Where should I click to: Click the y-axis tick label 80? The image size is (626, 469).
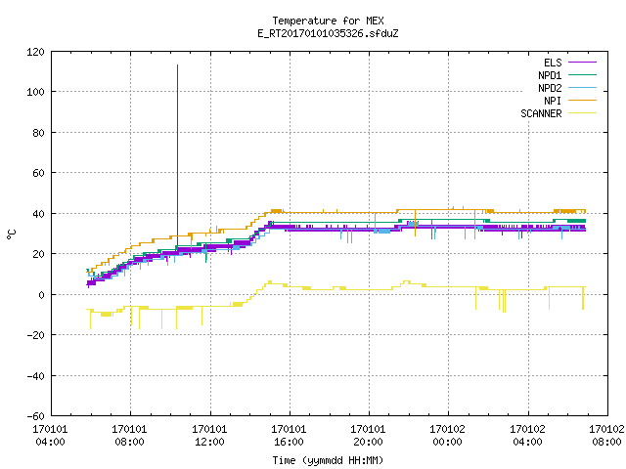[39, 133]
